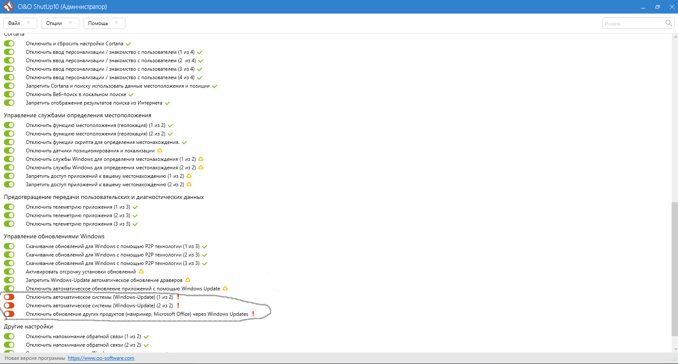This screenshot has height=364, width=678.
Task: Click the O&O ShutUp10 app logo icon
Action: tap(8, 6)
